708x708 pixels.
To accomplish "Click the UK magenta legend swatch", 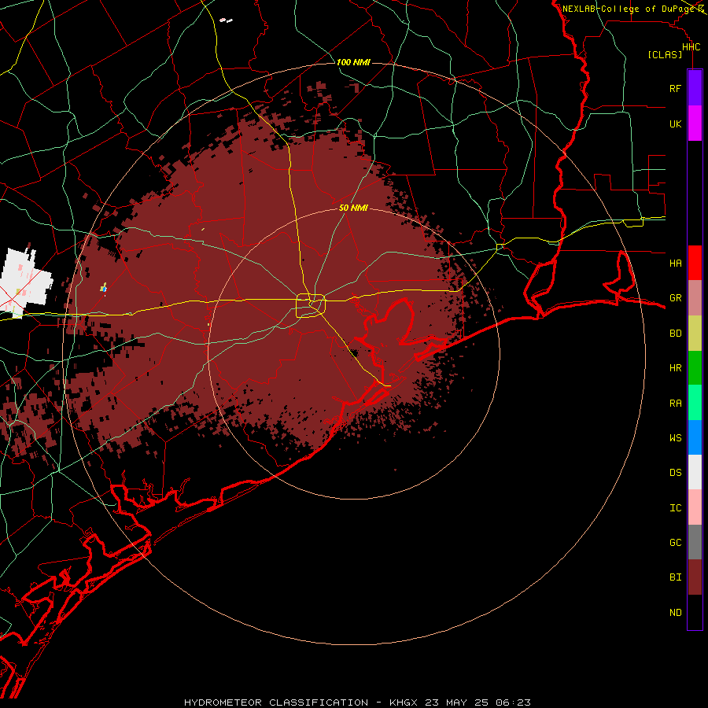I will 695,124.
